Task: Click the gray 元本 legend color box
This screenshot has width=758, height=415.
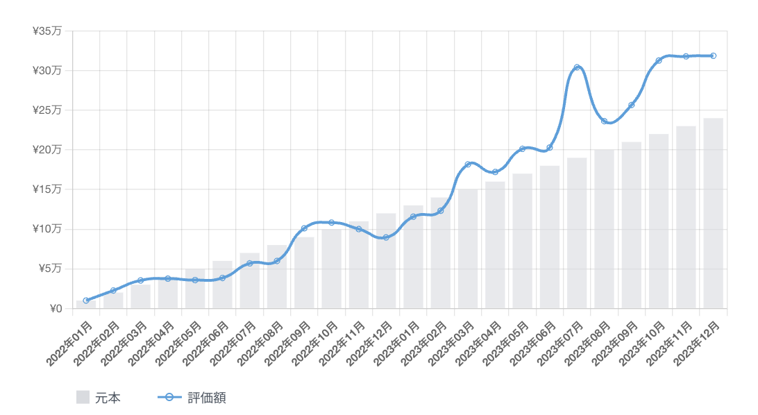Action: pyautogui.click(x=83, y=398)
